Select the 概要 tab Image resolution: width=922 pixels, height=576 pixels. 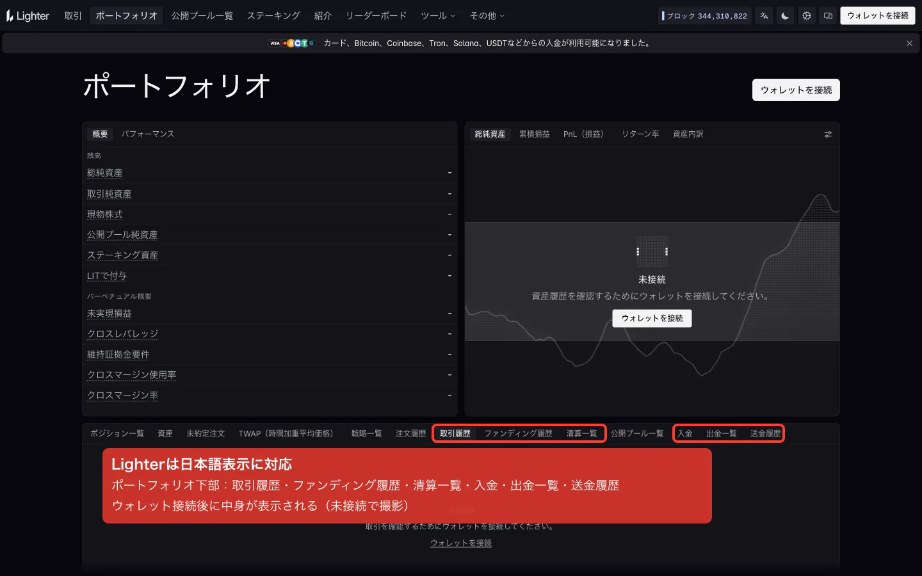coord(100,134)
